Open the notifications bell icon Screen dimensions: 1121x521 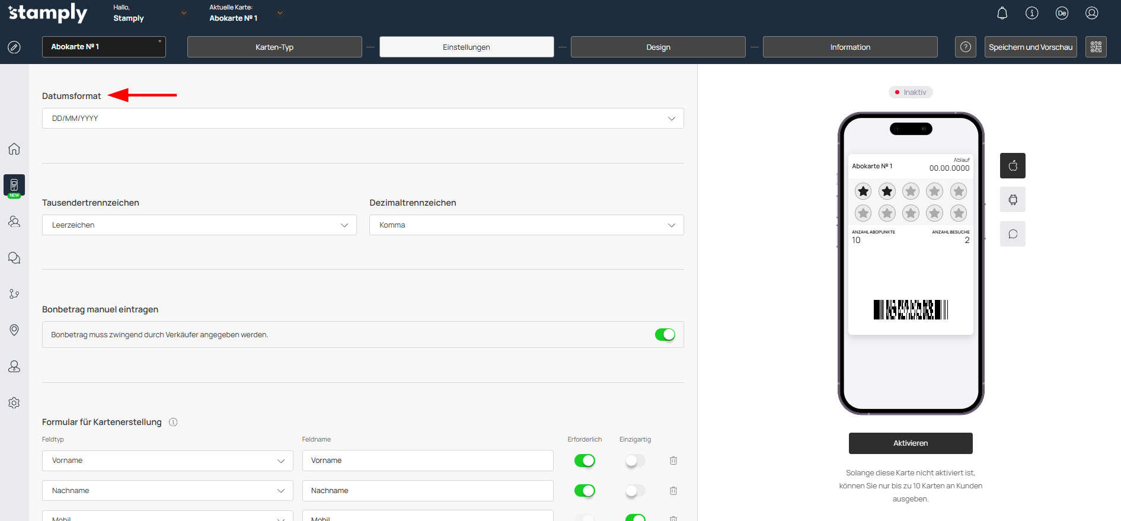point(1002,13)
